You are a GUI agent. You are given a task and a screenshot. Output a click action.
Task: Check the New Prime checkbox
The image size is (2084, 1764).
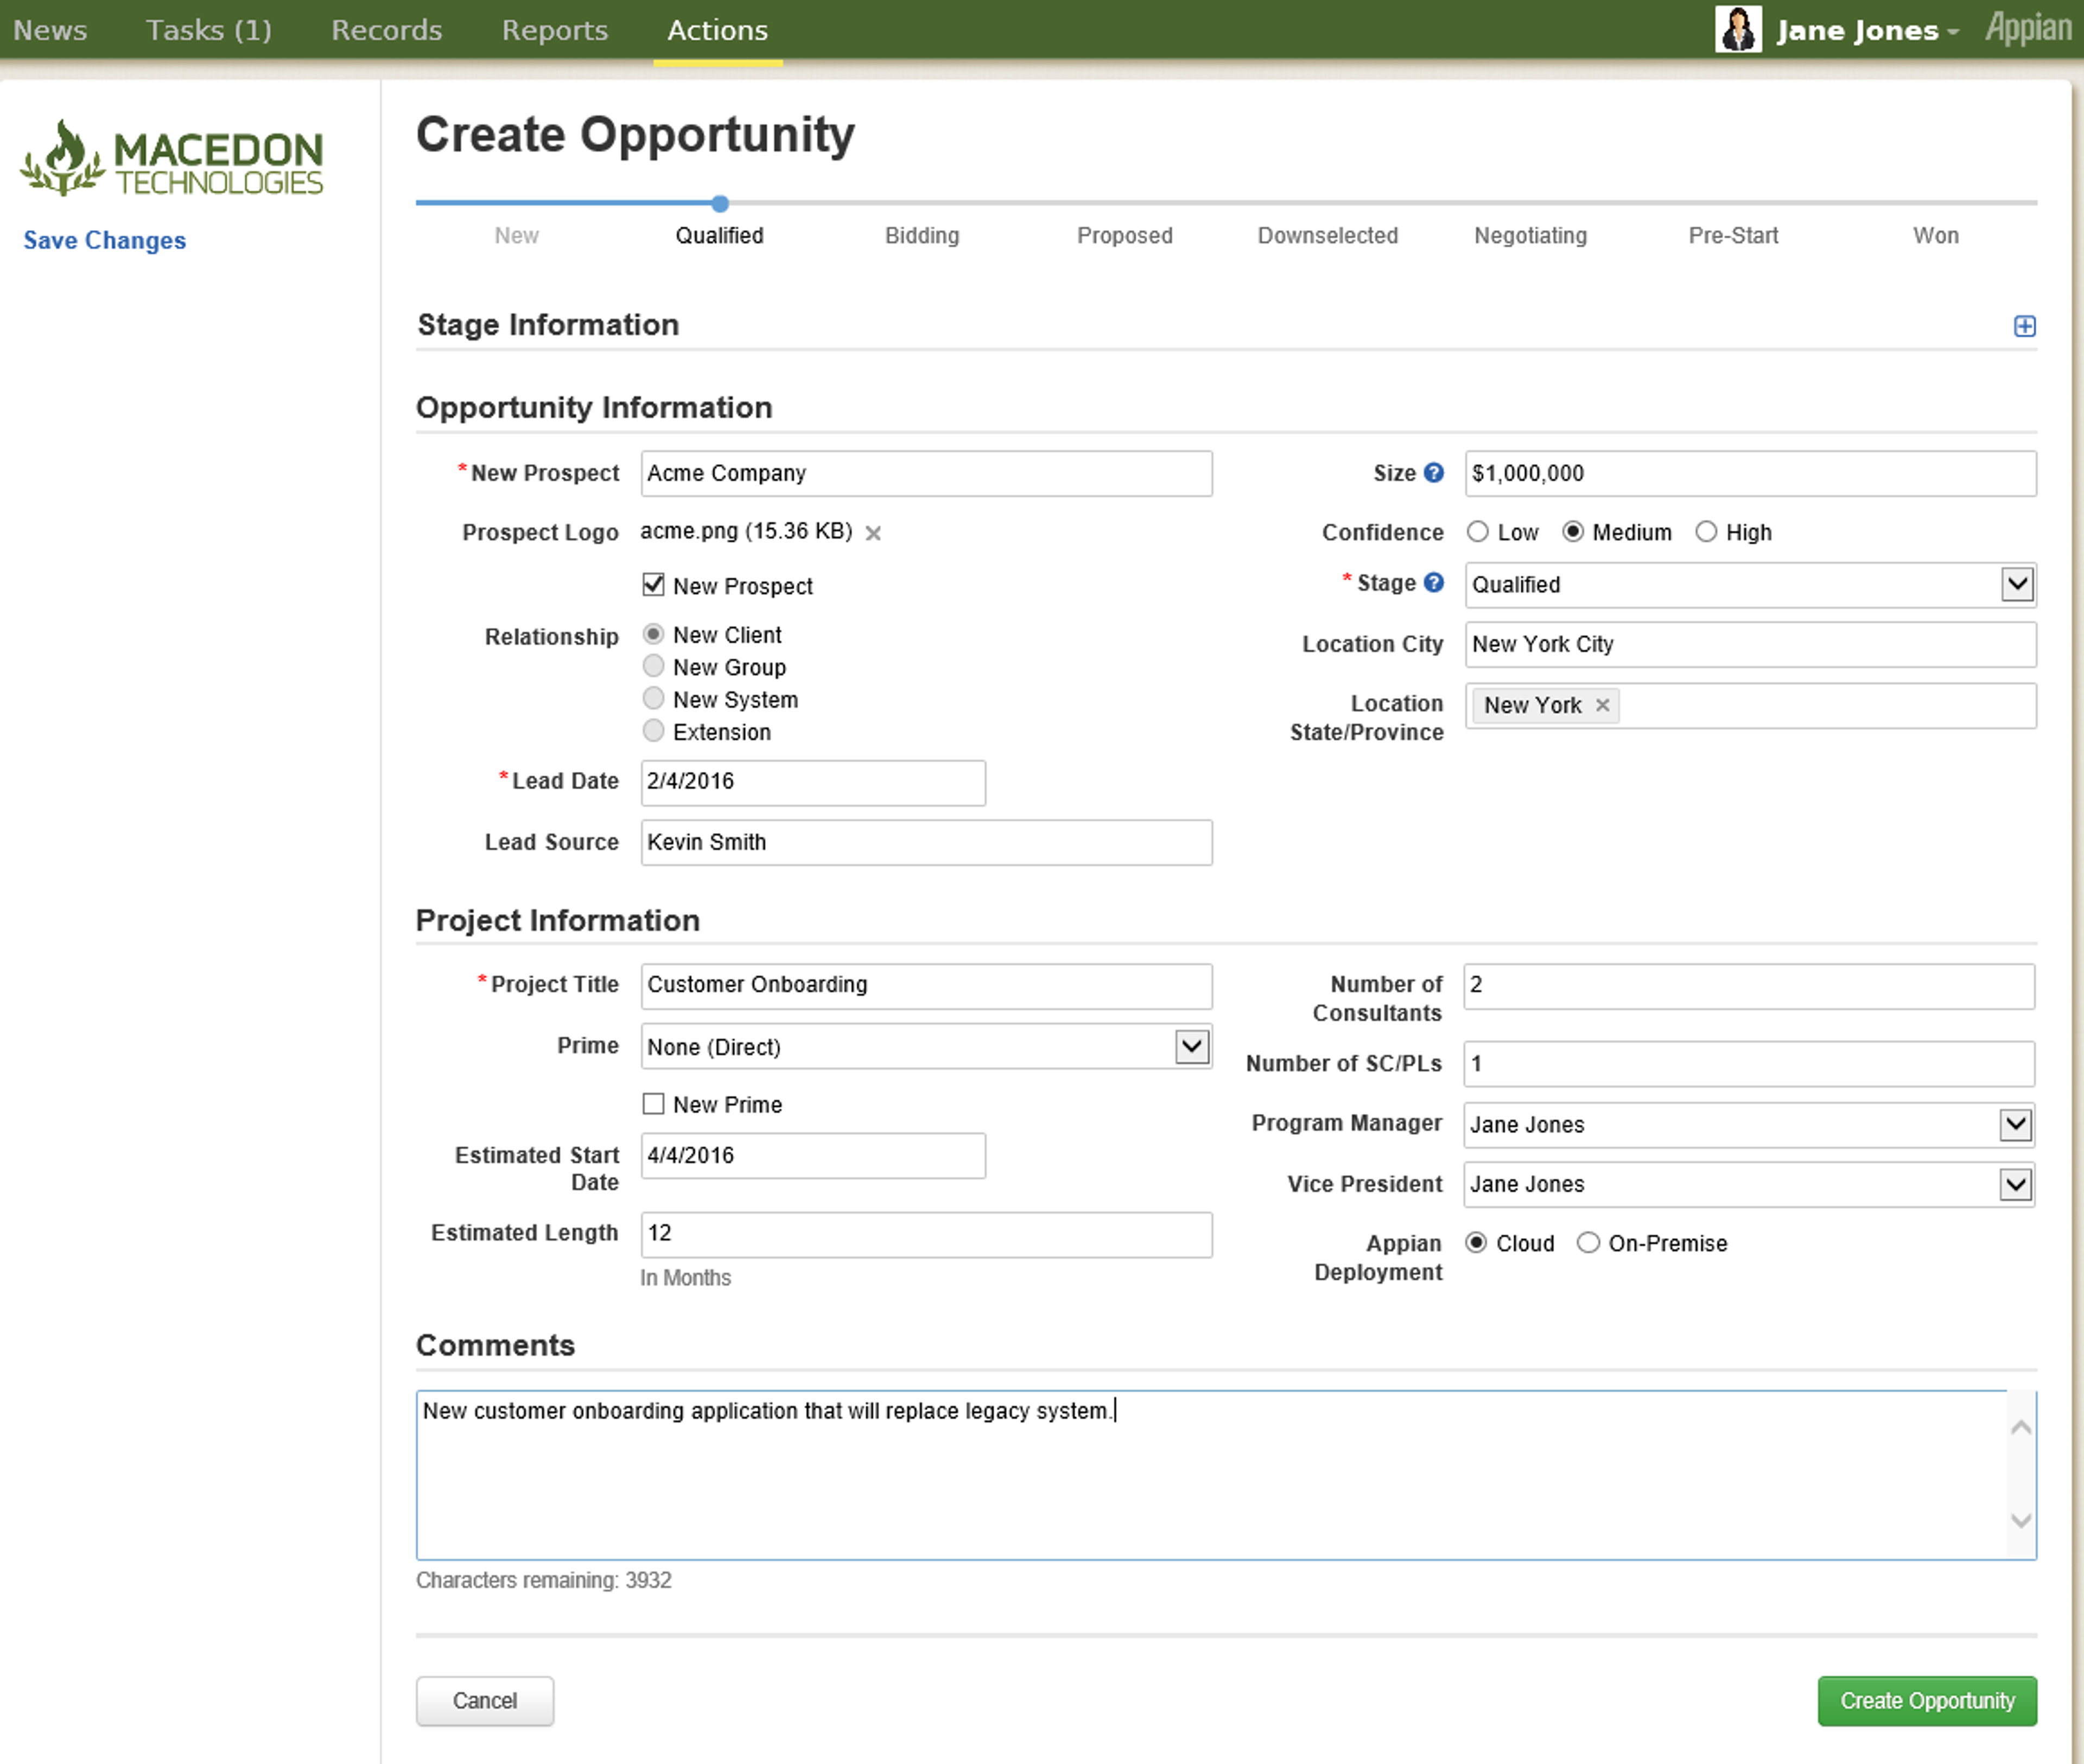[653, 1104]
